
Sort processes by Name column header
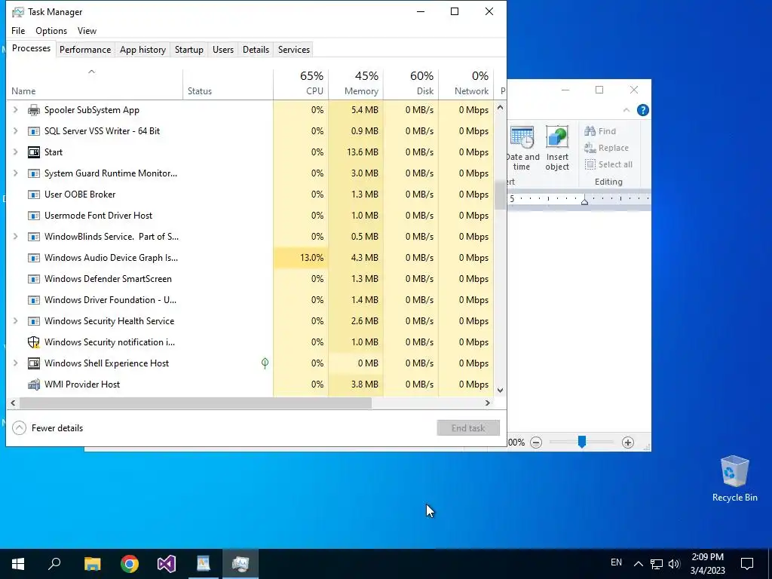[94, 83]
